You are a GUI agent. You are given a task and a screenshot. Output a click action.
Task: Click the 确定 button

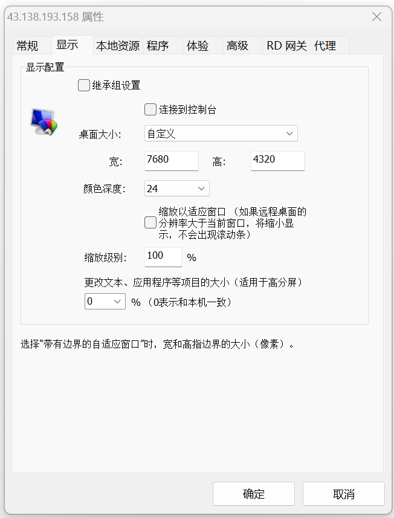tap(254, 494)
